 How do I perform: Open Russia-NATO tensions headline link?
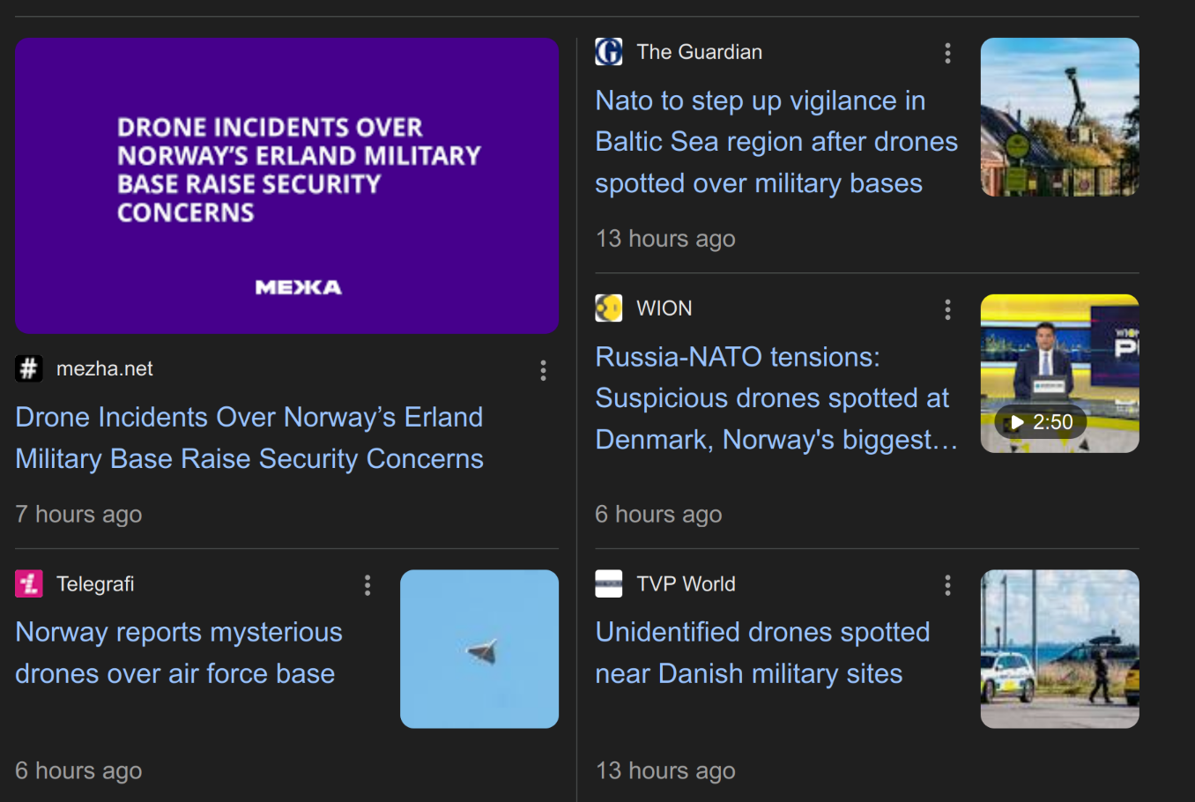(x=776, y=397)
